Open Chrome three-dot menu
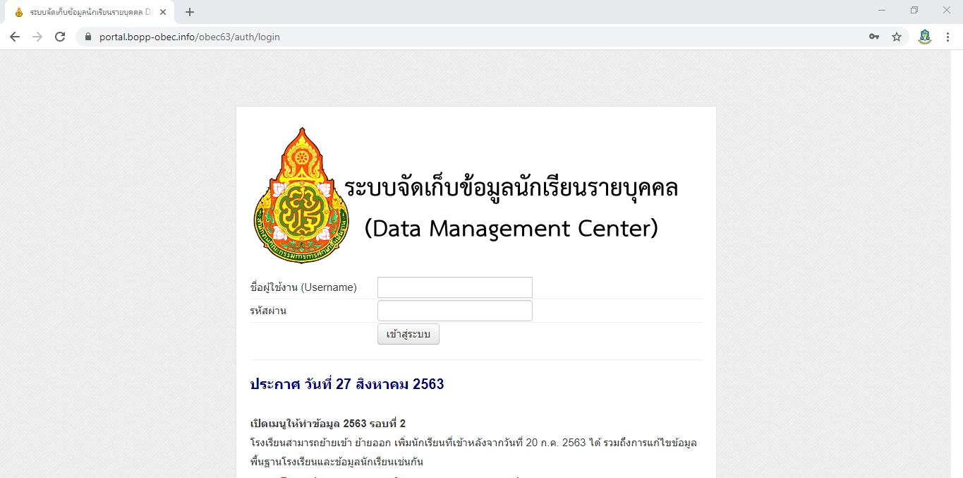Image resolution: width=963 pixels, height=478 pixels. click(947, 37)
